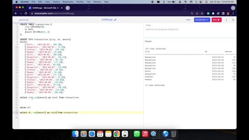The width and height of the screenshot is (249, 140).
Task: Click '(9 rows affected)' in output
Action: [155, 85]
